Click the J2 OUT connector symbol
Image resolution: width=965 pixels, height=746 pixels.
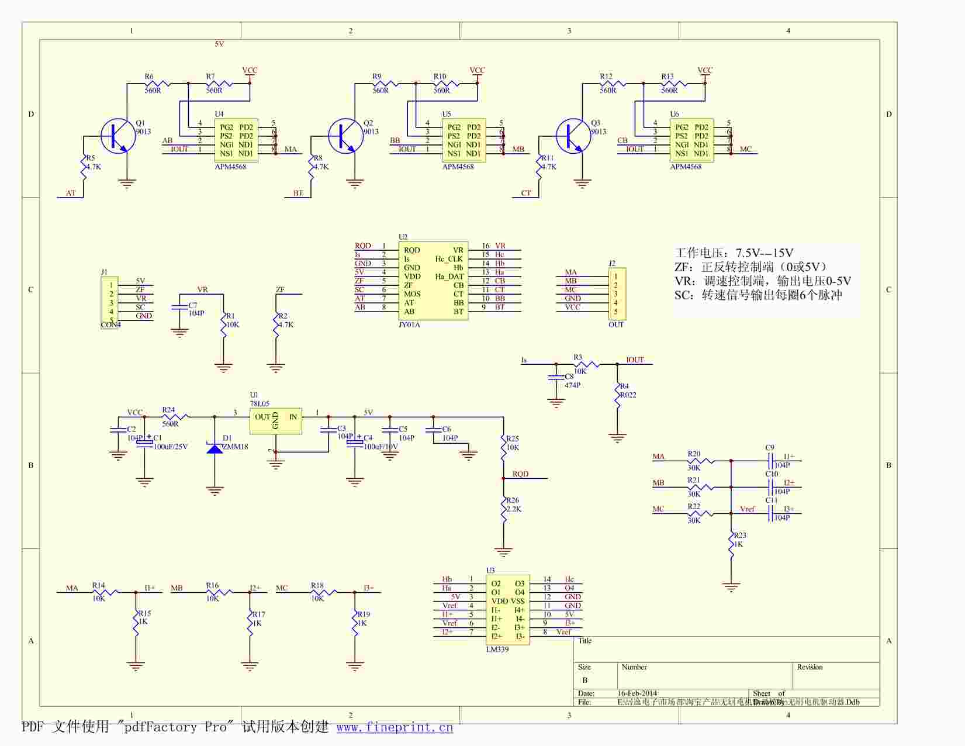617,294
